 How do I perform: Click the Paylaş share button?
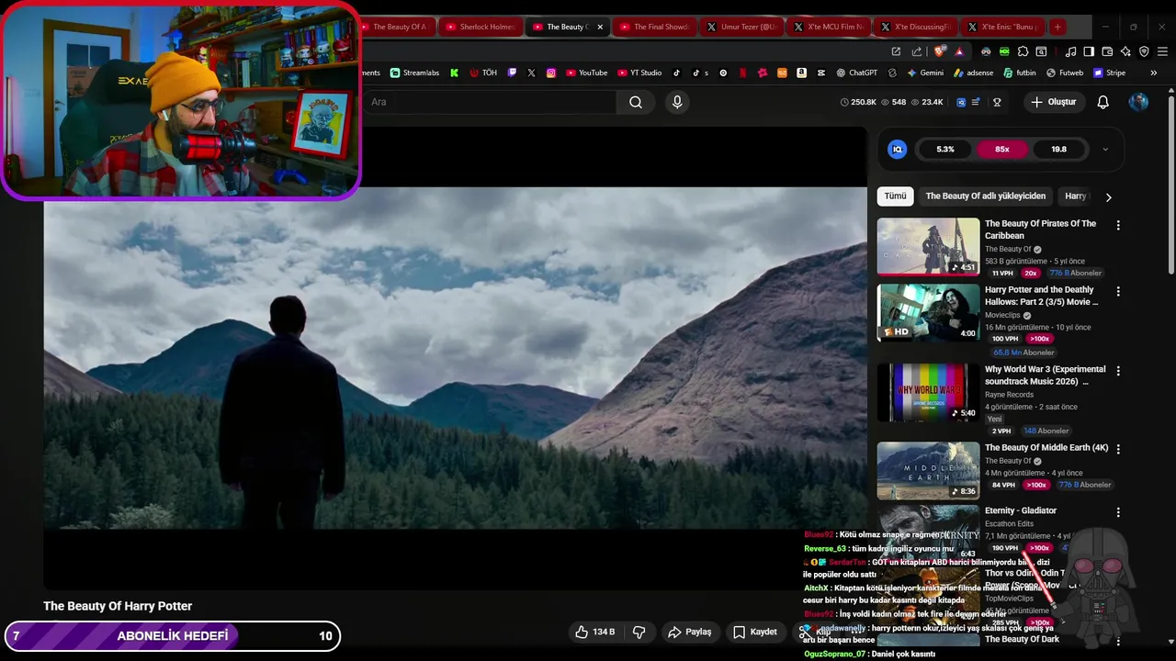pyautogui.click(x=689, y=632)
